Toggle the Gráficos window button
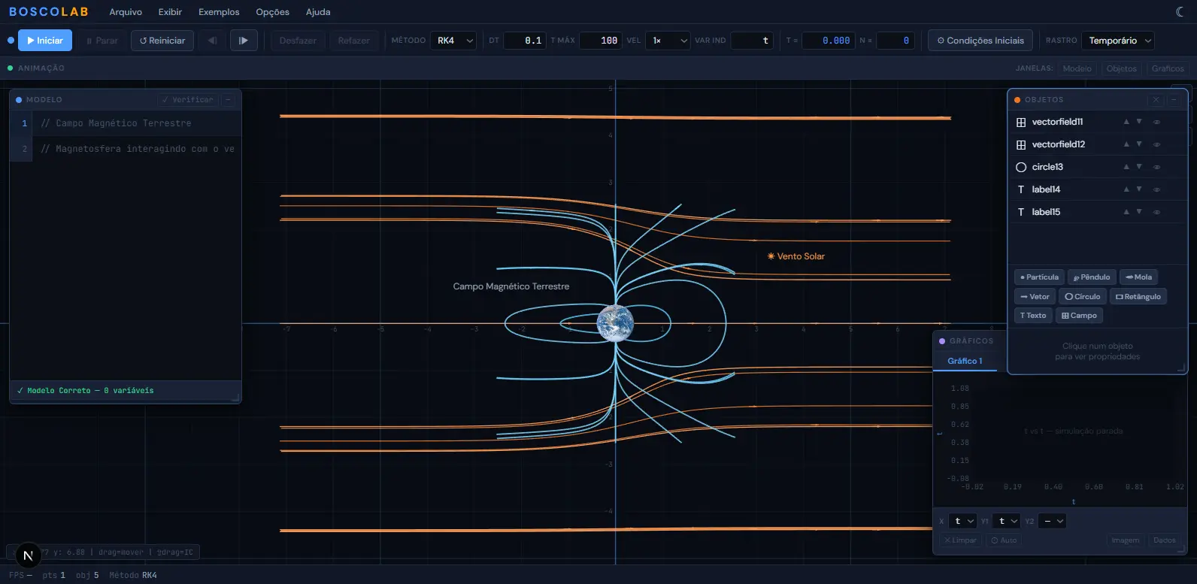The width and height of the screenshot is (1197, 584). tap(1167, 68)
